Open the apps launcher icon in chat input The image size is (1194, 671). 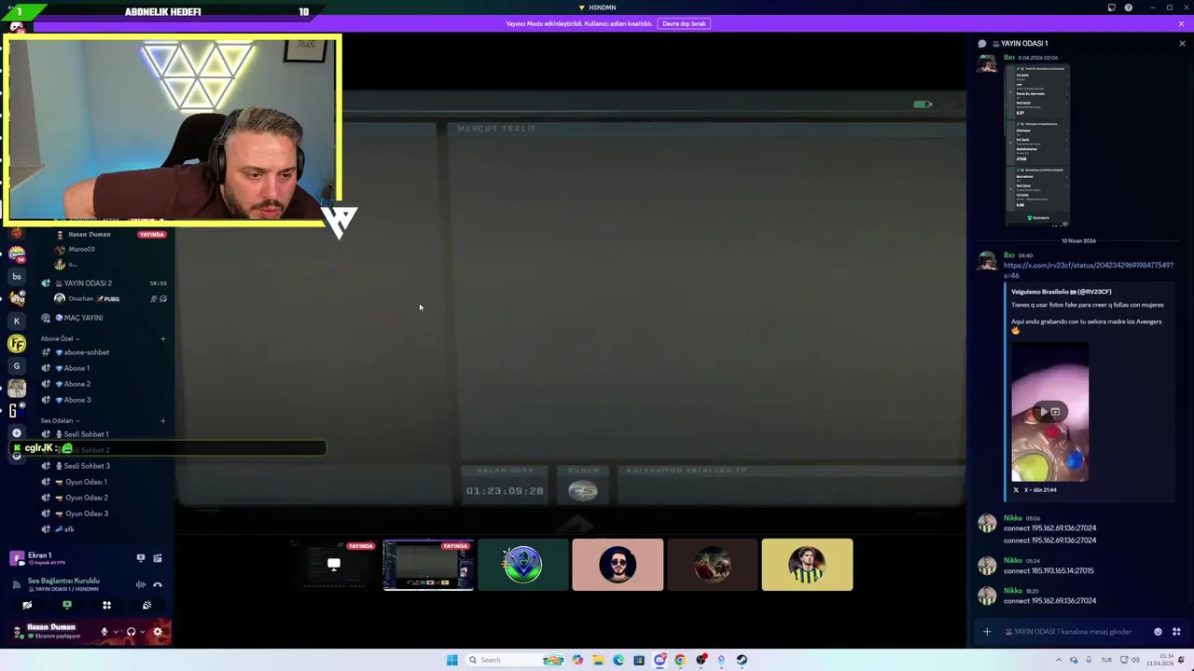pyautogui.click(x=1176, y=632)
